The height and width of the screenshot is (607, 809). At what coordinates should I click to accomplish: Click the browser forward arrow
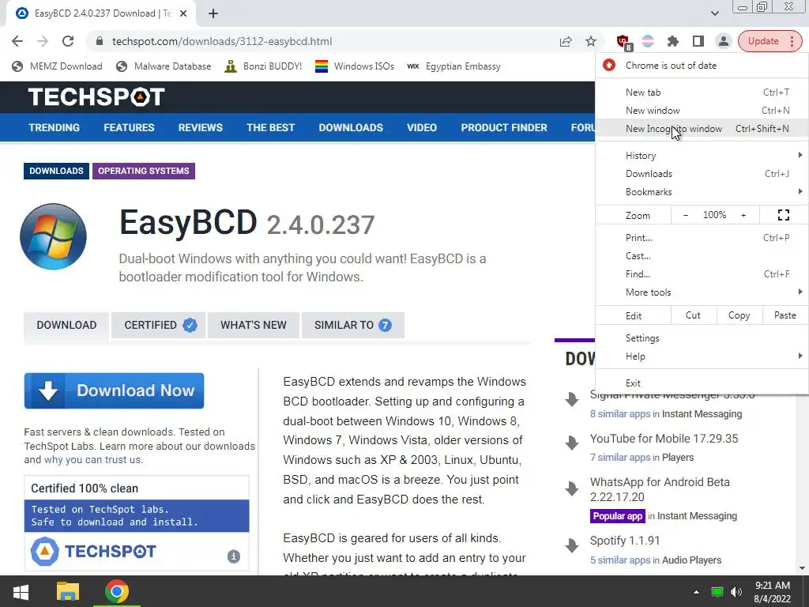(43, 41)
